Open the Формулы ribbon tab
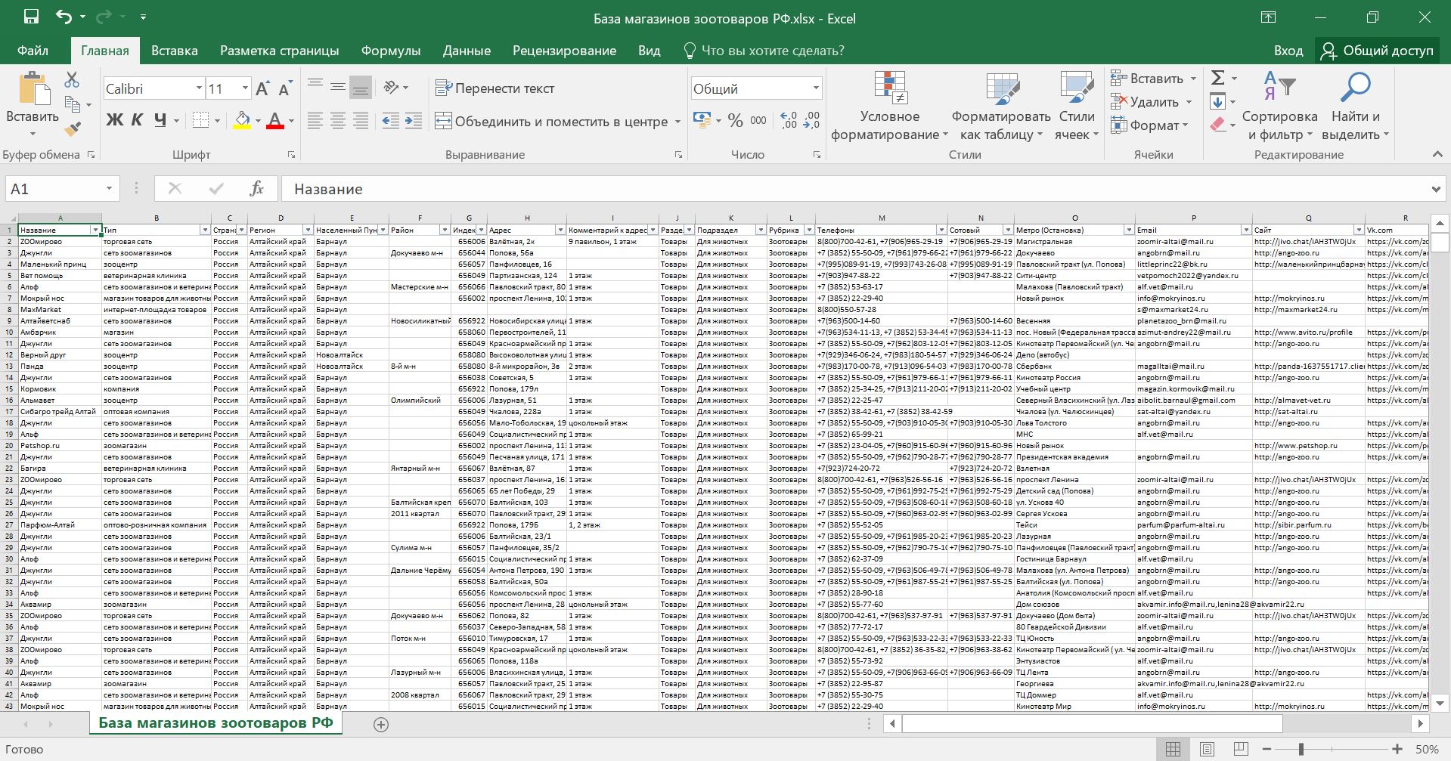Viewport: 1451px width, 761px height. pyautogui.click(x=390, y=51)
